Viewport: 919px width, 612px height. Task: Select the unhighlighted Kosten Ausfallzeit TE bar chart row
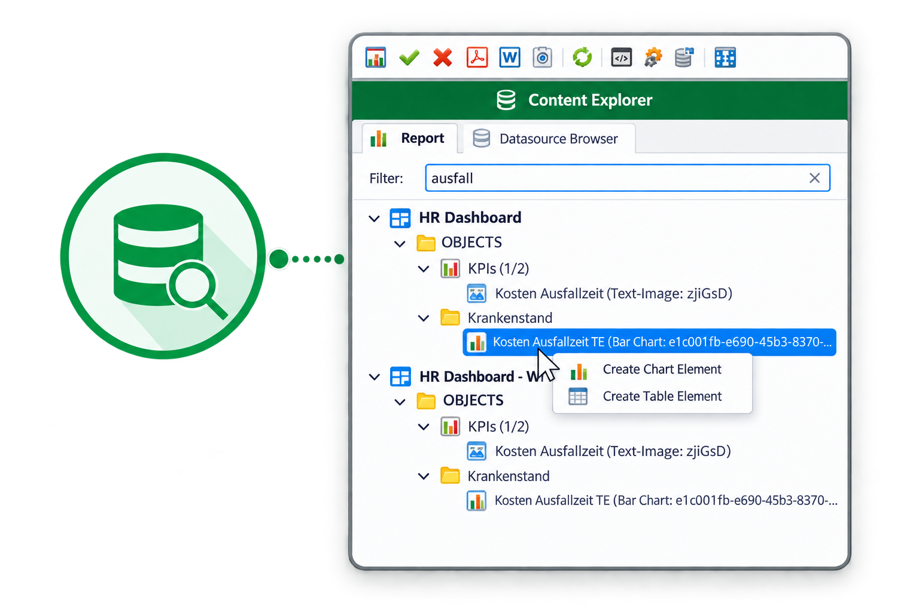652,501
